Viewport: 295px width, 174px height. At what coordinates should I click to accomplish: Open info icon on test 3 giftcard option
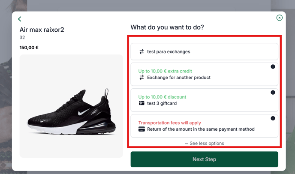click(273, 93)
